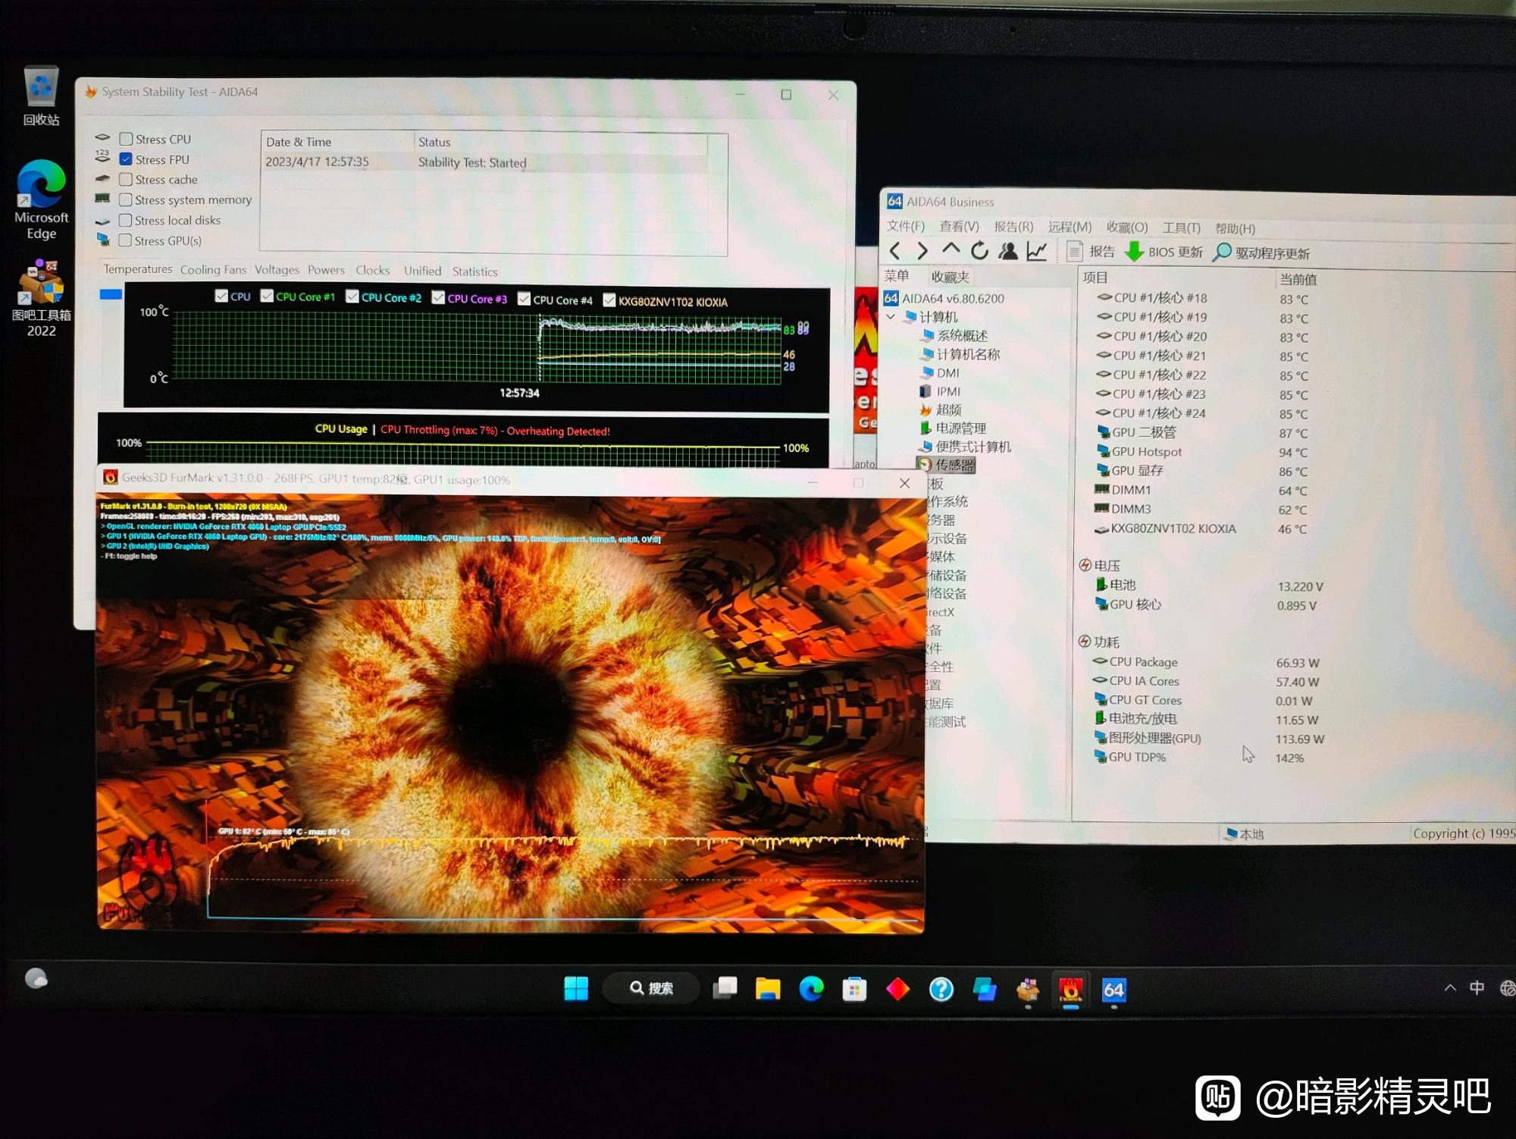Switch to the Clocks tab
Image resolution: width=1516 pixels, height=1139 pixels.
pos(372,271)
